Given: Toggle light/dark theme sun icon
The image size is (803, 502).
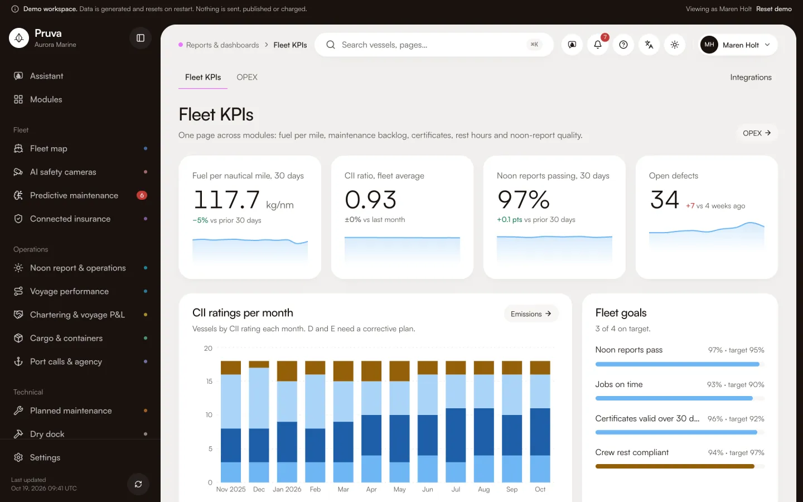Looking at the screenshot, I should pos(675,45).
